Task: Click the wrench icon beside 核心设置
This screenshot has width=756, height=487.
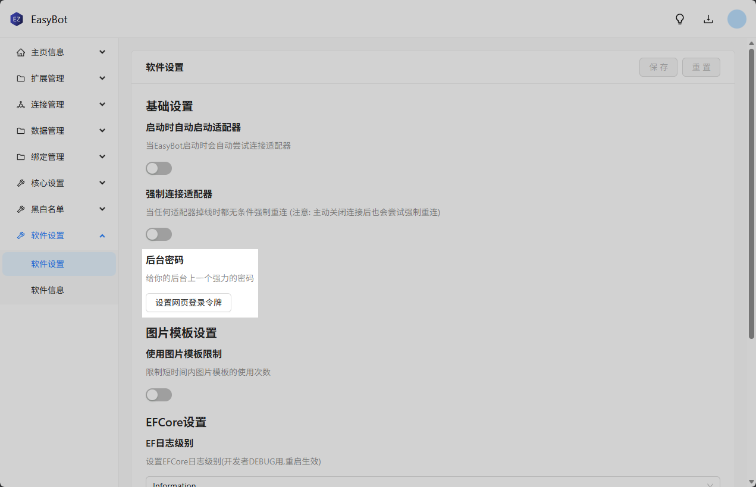Action: point(21,183)
